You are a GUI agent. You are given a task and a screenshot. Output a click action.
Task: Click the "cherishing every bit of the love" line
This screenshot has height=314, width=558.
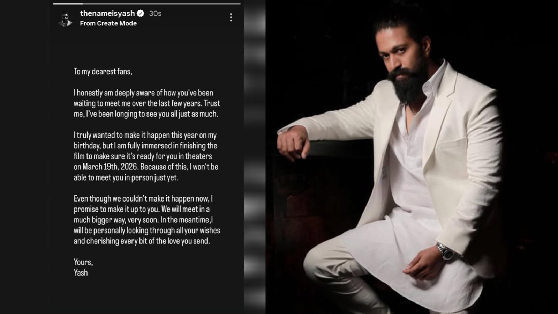pyautogui.click(x=142, y=241)
